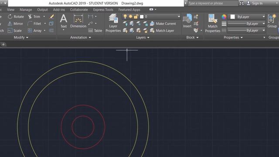This screenshot has height=157, width=279.
Task: Select the Scale tool
Action: coord(14,31)
